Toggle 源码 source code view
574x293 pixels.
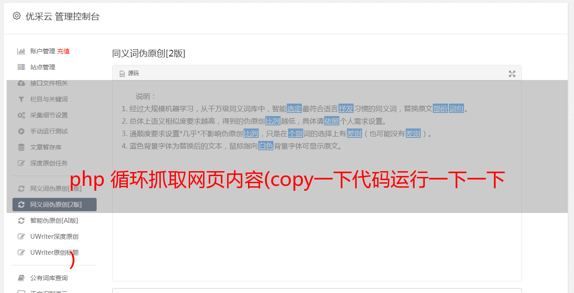coord(129,73)
